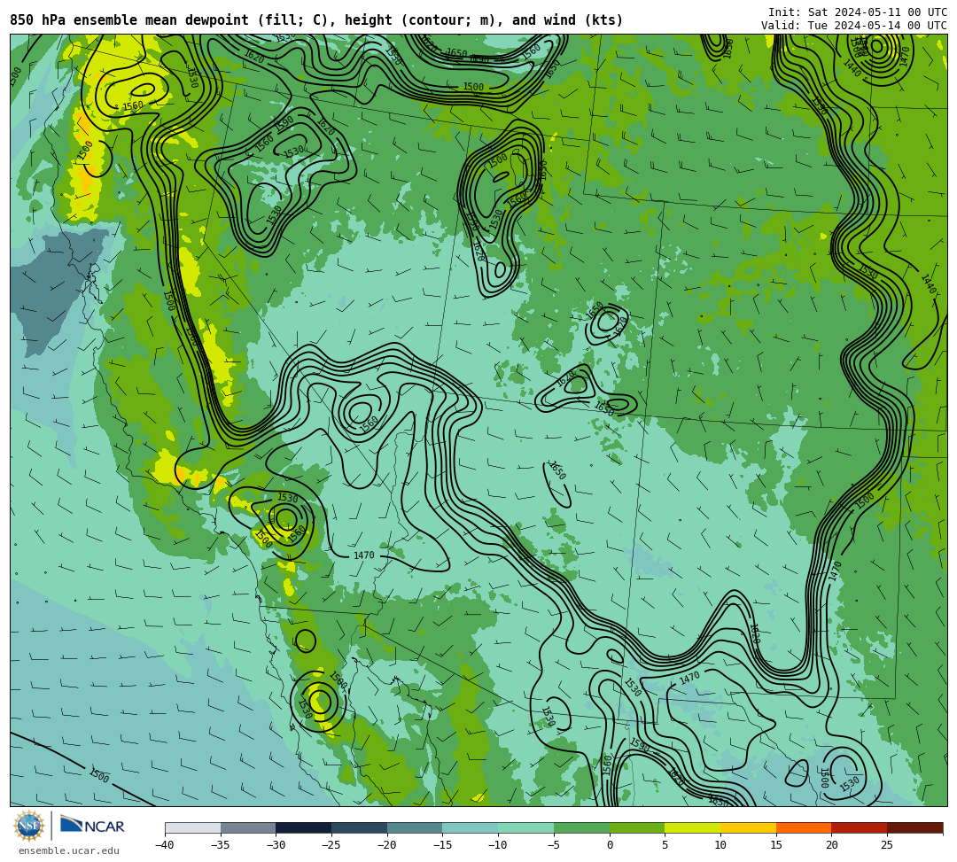This screenshot has height=862, width=957.
Task: Click the -15 colorbar tick label
Action: 442,845
